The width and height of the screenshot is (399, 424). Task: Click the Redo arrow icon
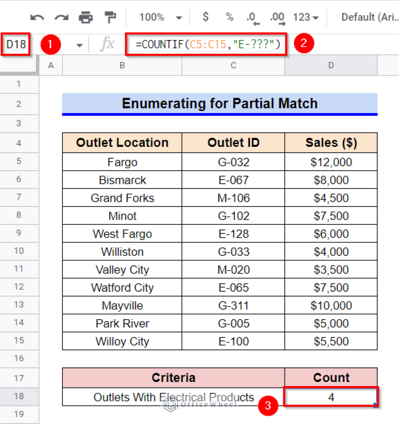coord(61,18)
